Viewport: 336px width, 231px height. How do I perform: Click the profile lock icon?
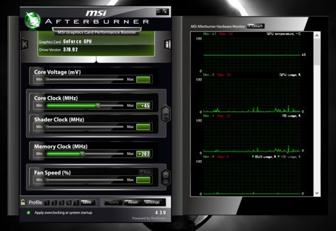(23, 202)
